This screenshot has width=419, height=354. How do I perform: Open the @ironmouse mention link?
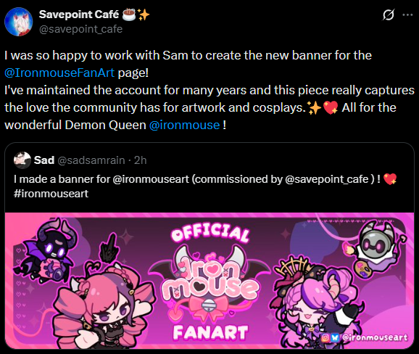tap(184, 125)
